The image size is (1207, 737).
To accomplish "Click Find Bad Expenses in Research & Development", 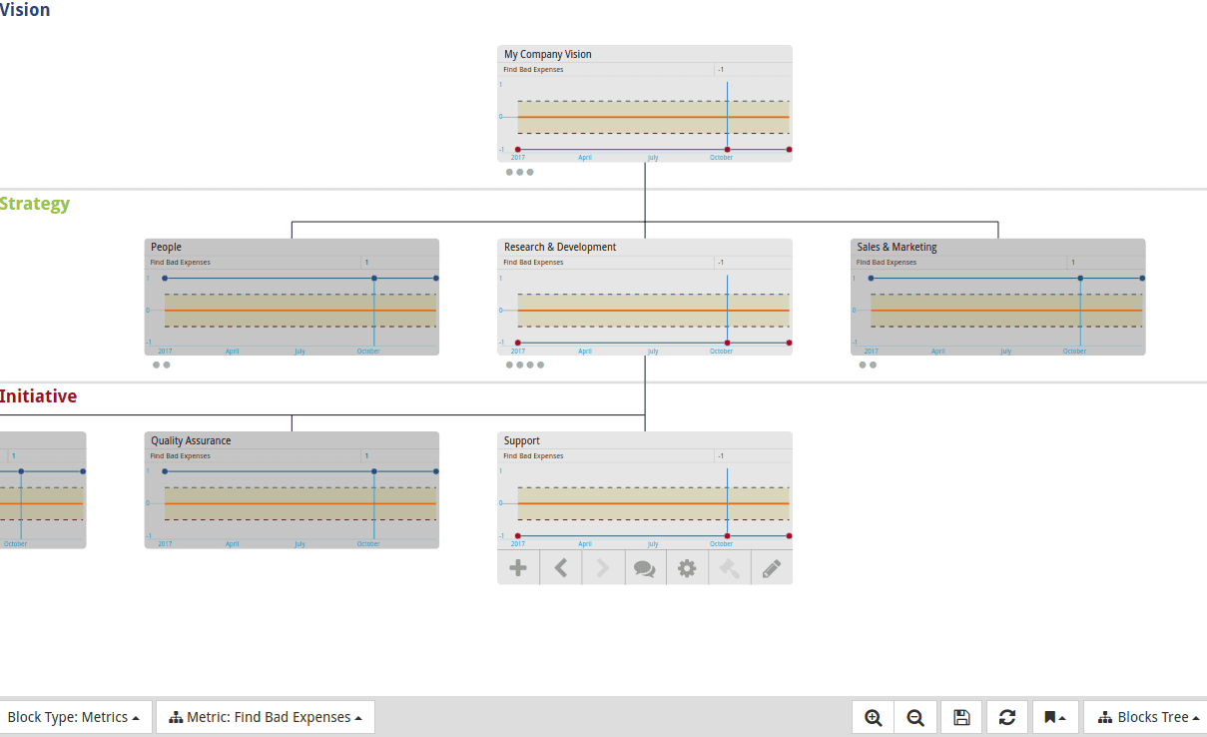I will click(533, 263).
